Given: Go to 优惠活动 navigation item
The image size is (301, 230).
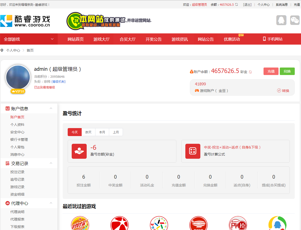Looking at the screenshot, I should point(232,39).
